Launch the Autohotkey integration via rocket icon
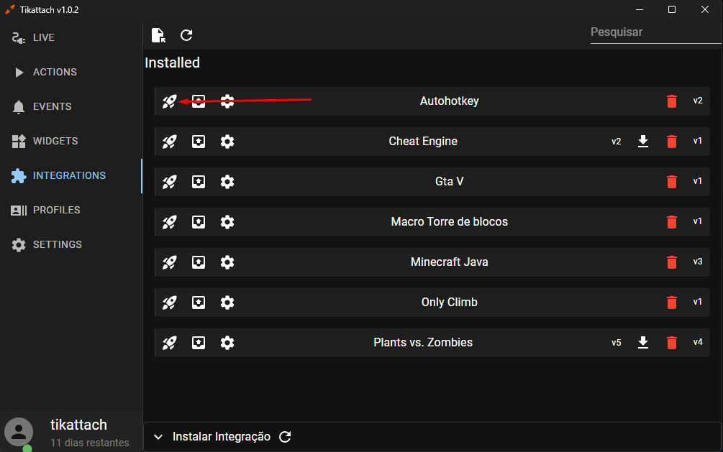 (x=169, y=101)
